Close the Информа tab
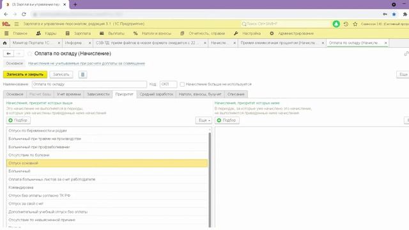Image resolution: width=409 pixels, height=230 pixels. click(89, 43)
